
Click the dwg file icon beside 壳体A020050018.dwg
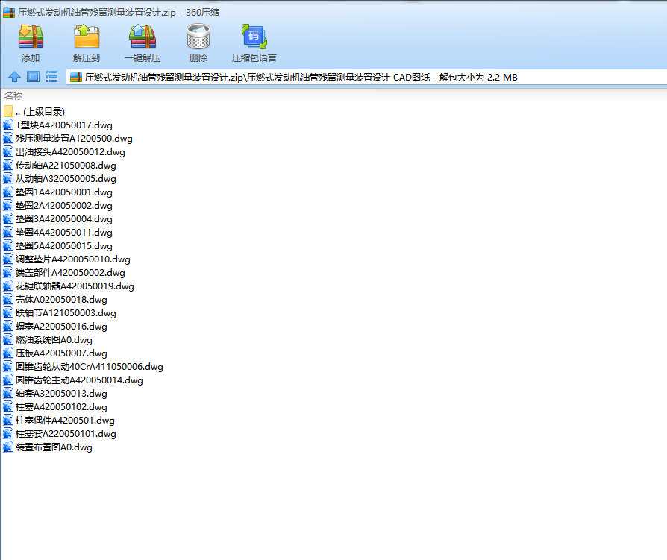click(x=8, y=299)
